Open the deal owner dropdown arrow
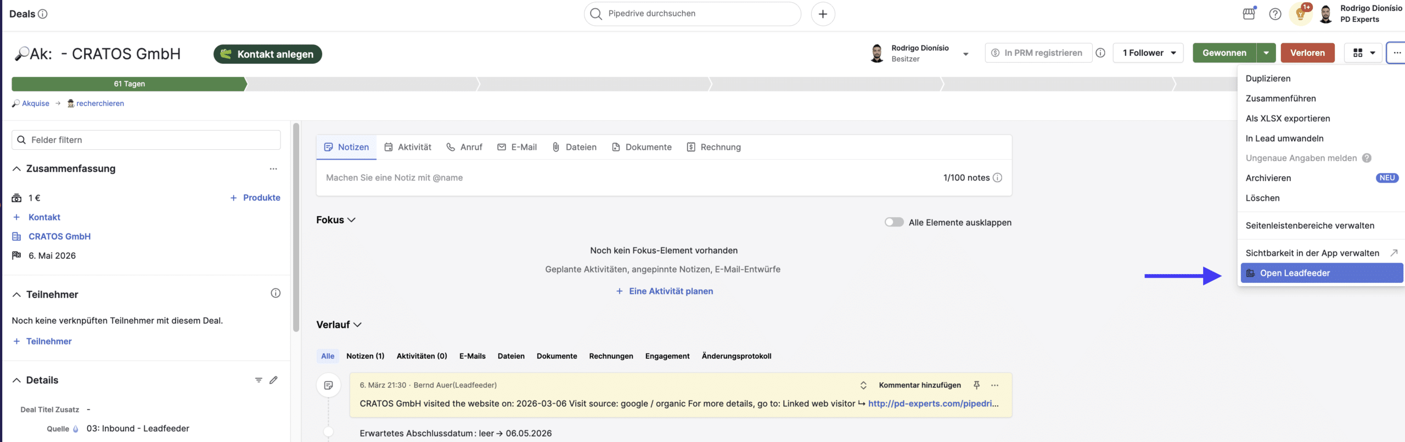The image size is (1405, 442). [966, 54]
